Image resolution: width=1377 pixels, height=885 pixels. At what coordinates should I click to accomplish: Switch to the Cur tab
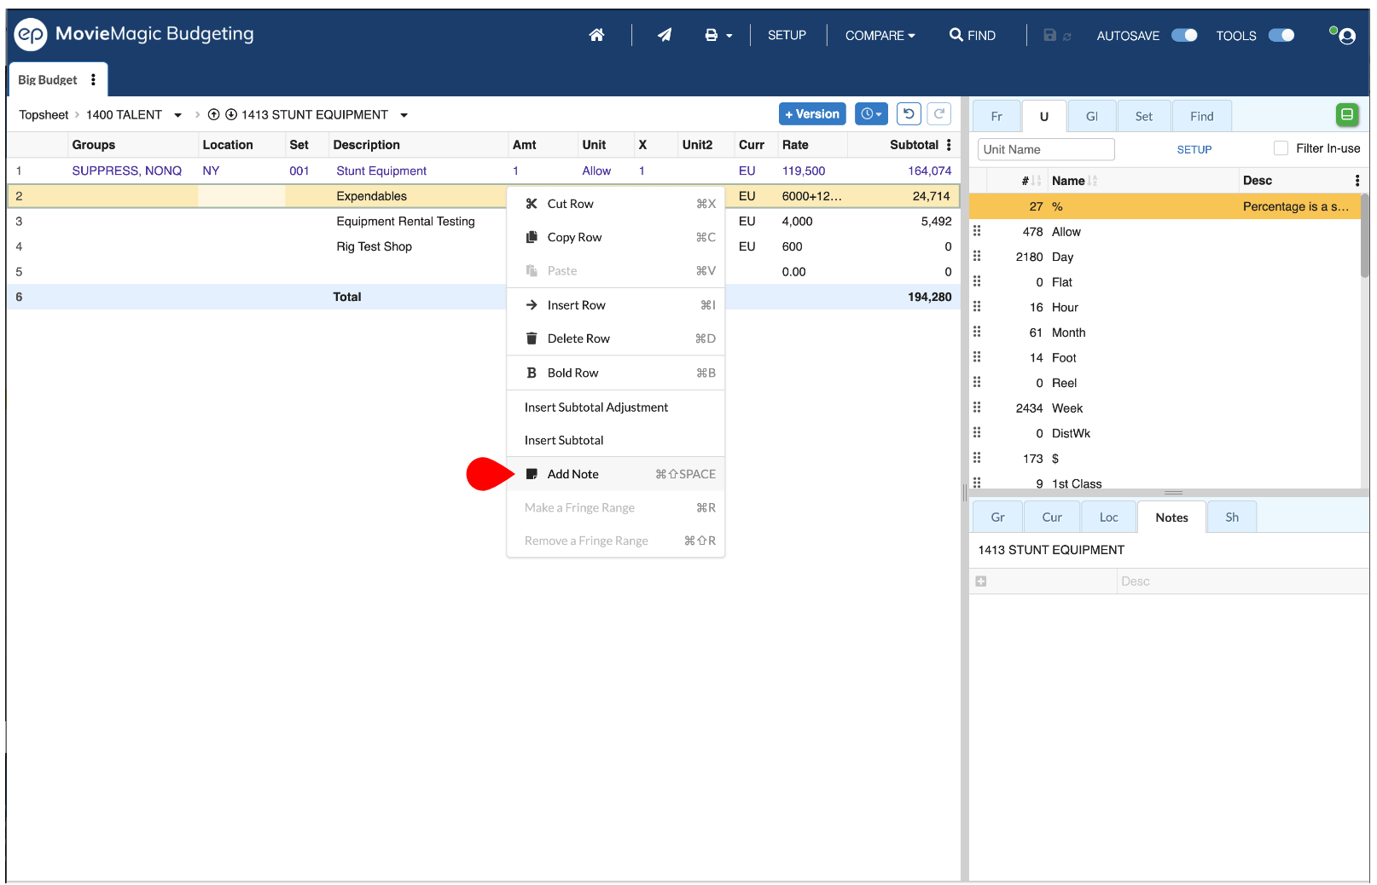pyautogui.click(x=1052, y=518)
